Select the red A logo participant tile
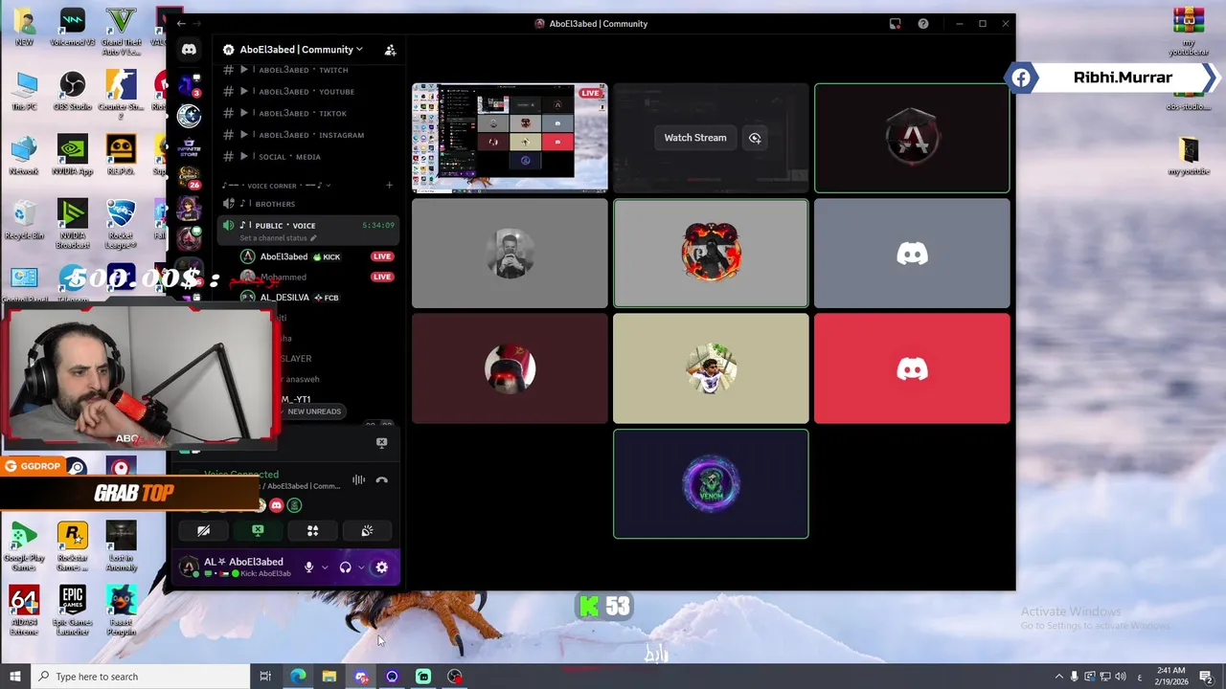 click(912, 138)
